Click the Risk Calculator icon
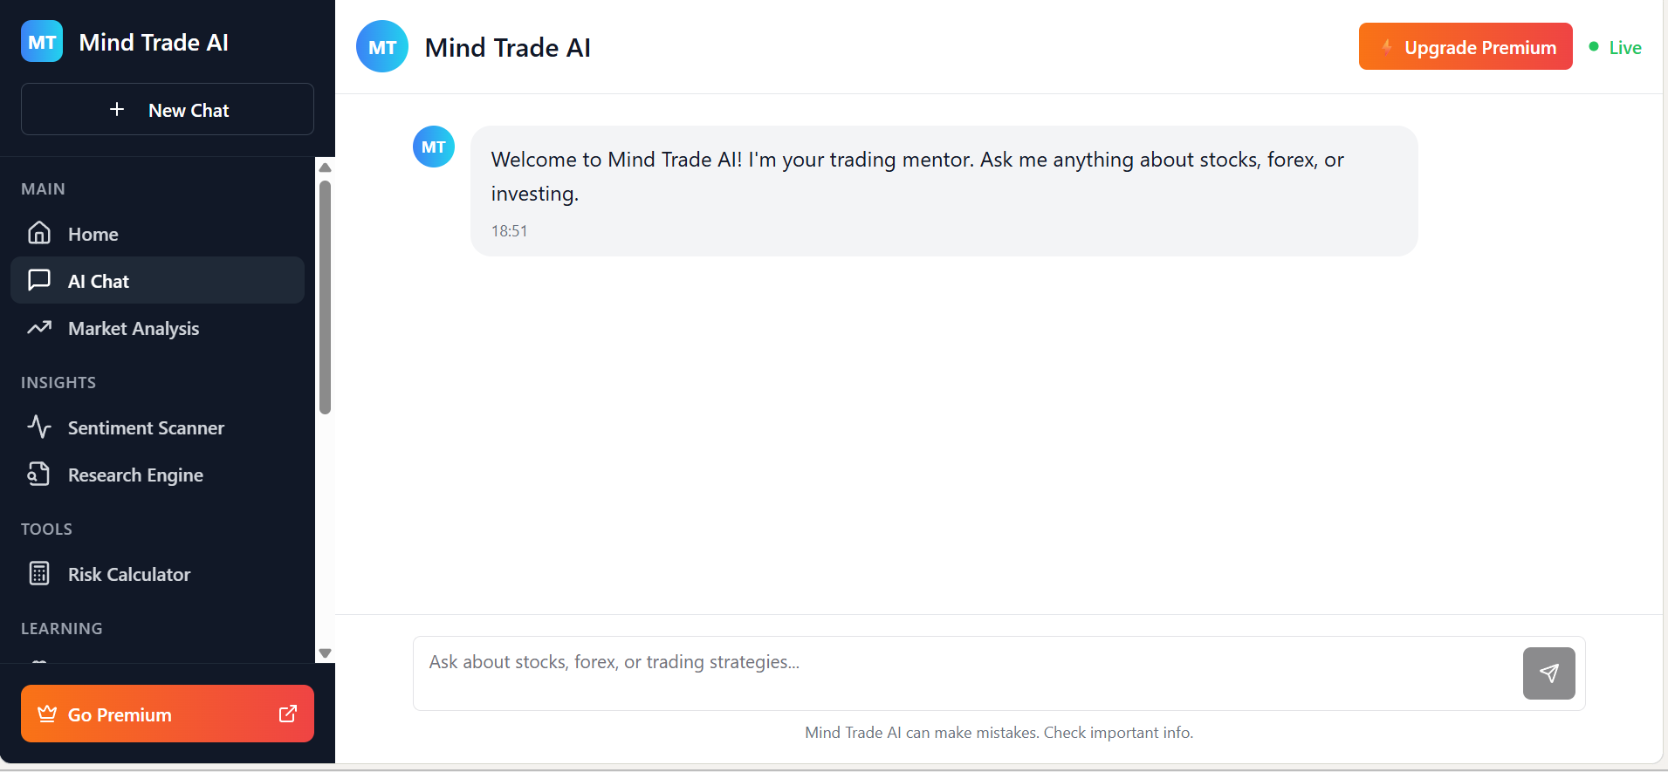The image size is (1668, 772). [40, 573]
